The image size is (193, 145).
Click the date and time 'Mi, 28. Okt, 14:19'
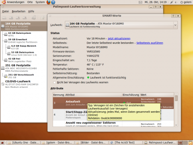[156, 2]
